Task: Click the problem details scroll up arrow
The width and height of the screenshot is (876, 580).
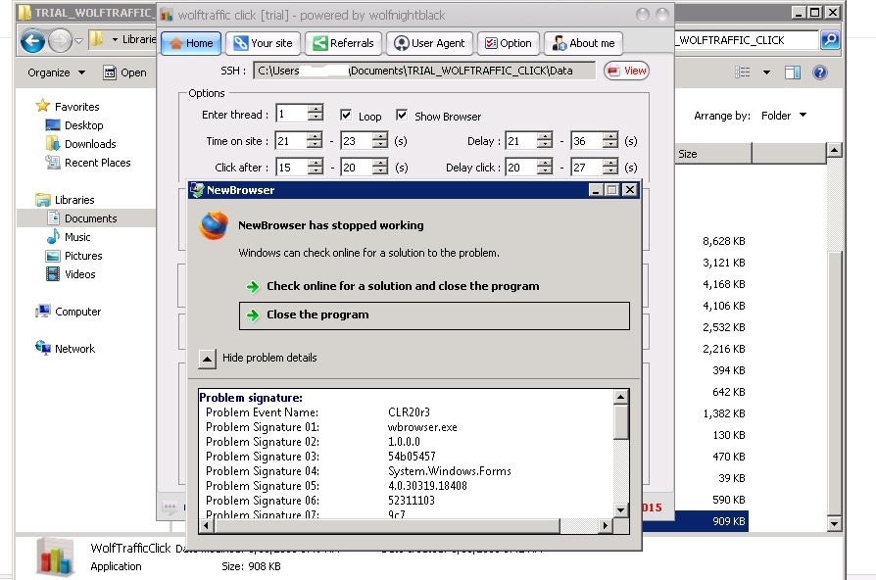Action: pyautogui.click(x=620, y=398)
